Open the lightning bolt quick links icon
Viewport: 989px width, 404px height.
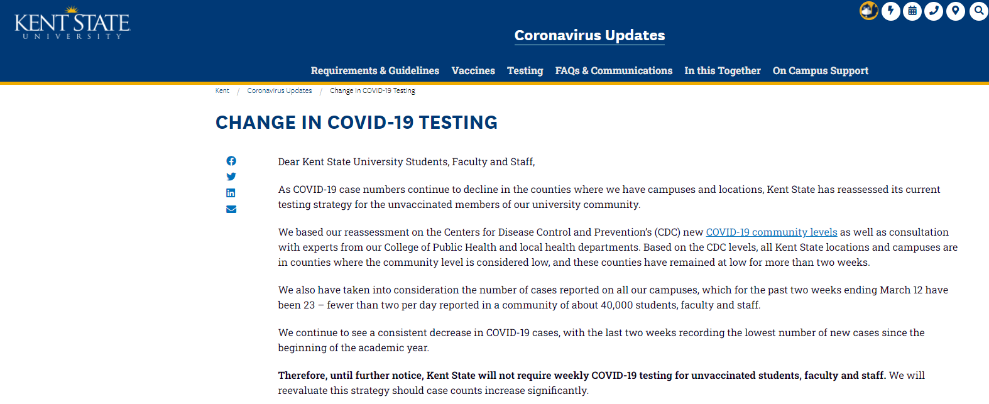pos(890,11)
